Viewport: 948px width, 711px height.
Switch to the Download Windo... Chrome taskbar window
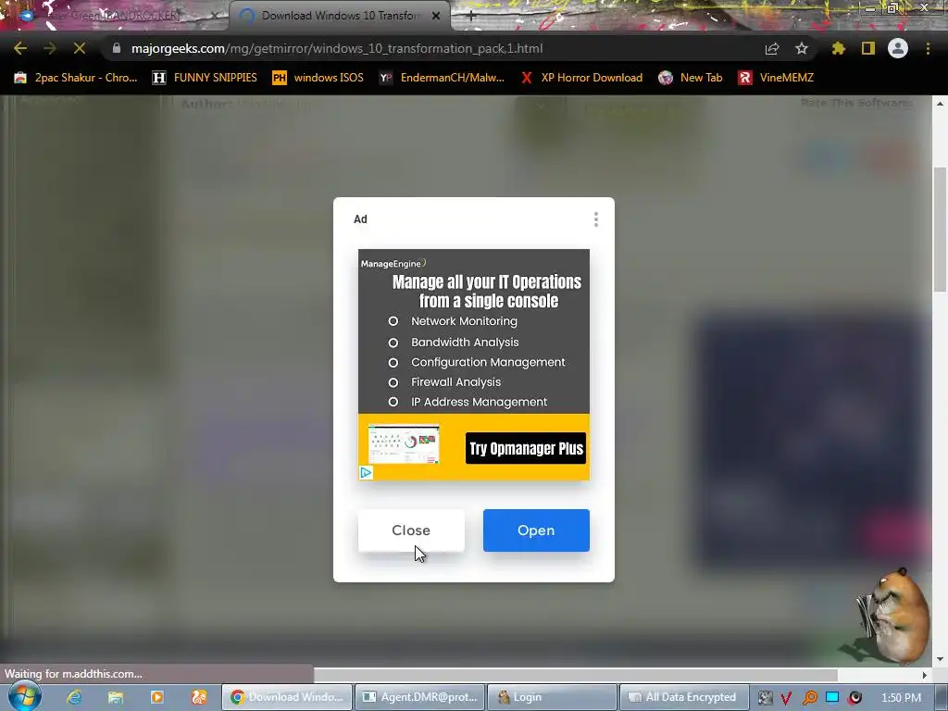tap(287, 697)
